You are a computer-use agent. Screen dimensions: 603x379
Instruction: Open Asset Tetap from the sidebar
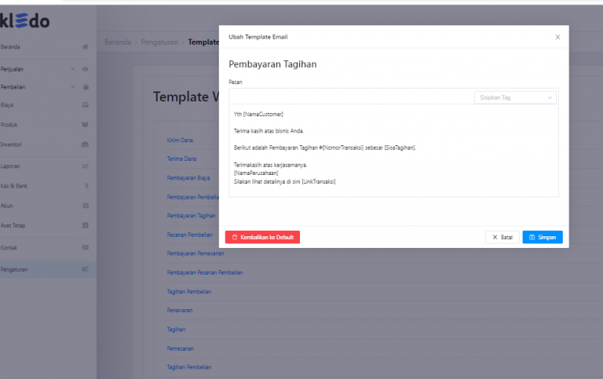(x=13, y=226)
